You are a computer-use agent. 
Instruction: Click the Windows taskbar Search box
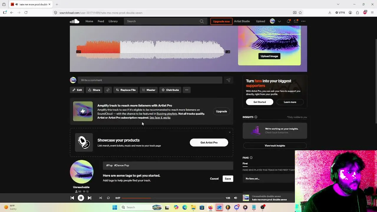point(141,207)
